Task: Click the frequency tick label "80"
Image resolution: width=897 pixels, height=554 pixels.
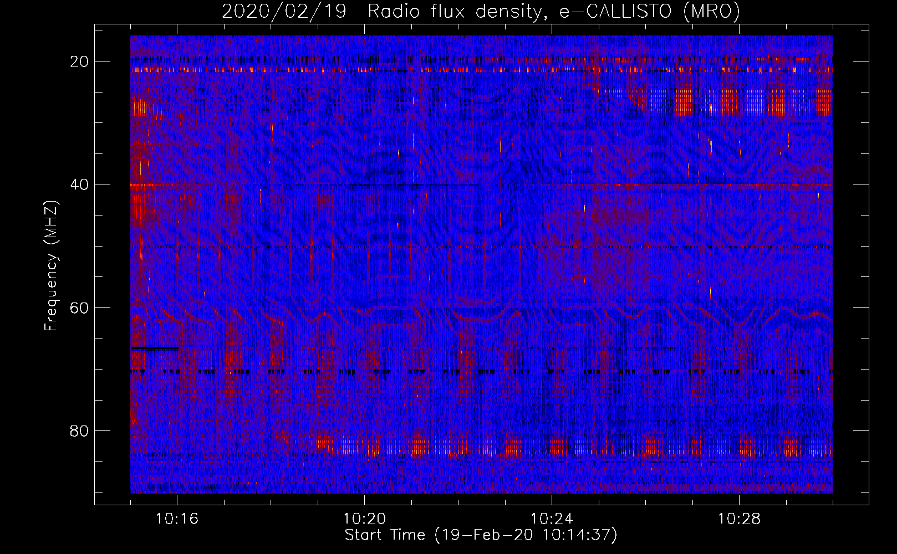Action: [79, 430]
